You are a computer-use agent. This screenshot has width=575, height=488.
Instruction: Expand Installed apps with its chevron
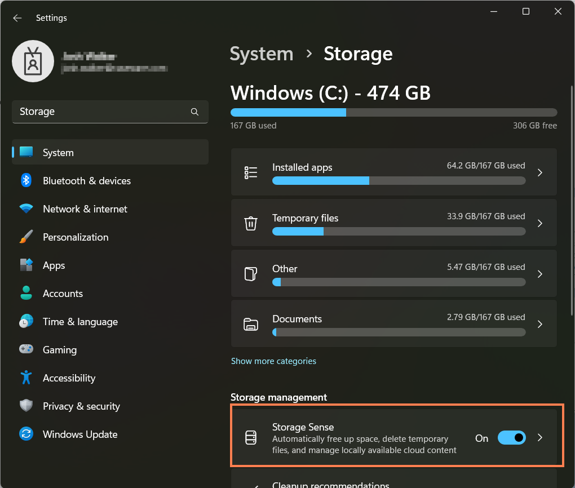tap(539, 172)
